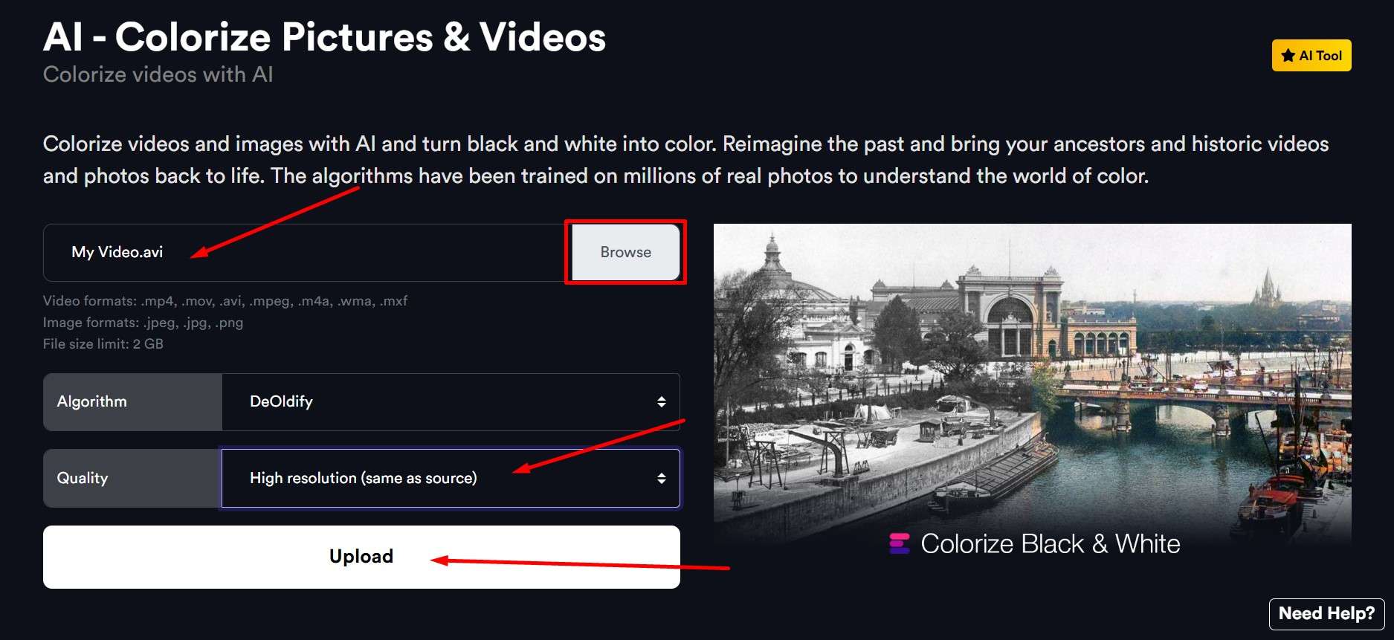The image size is (1394, 640).
Task: Click the Video formats hint line
Action: pyautogui.click(x=225, y=301)
